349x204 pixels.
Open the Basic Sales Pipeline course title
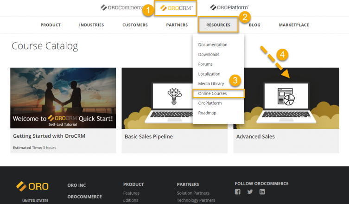(x=149, y=136)
